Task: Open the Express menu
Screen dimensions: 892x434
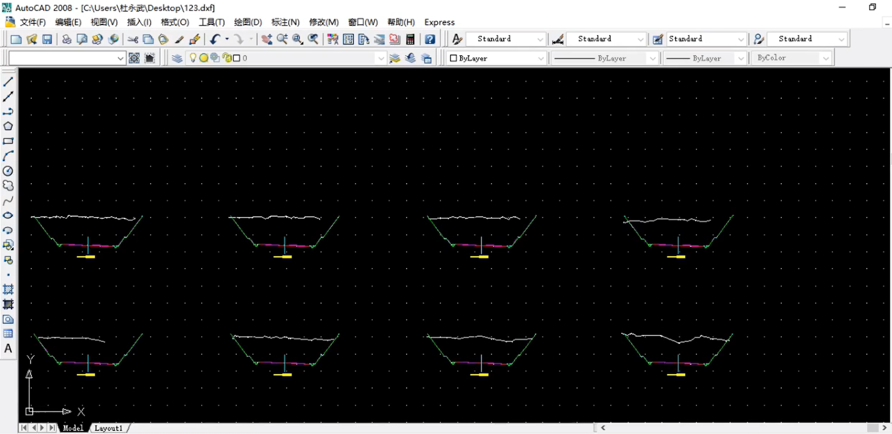Action: pyautogui.click(x=439, y=22)
